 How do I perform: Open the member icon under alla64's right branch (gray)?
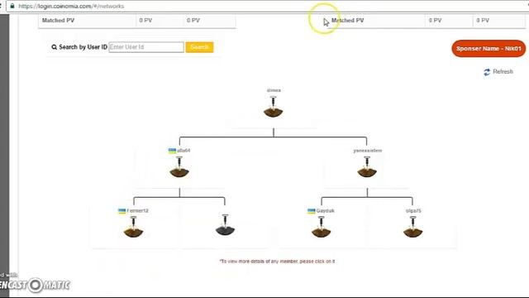pyautogui.click(x=225, y=224)
